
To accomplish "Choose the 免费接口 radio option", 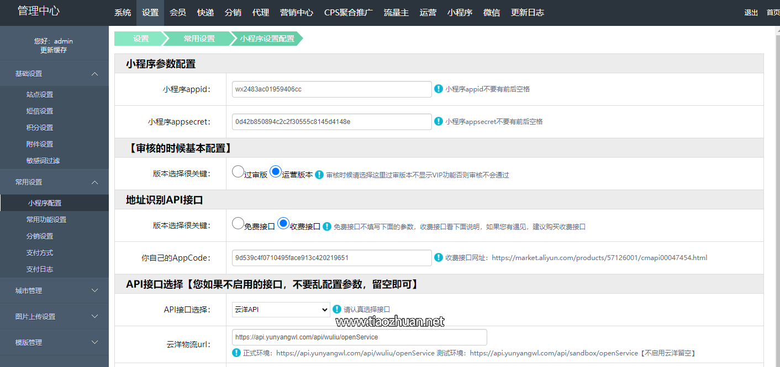I will pyautogui.click(x=238, y=223).
